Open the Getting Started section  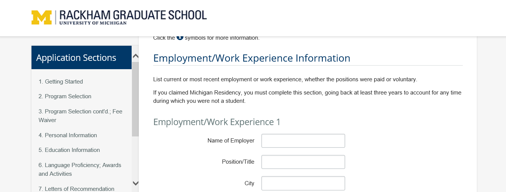pyautogui.click(x=61, y=82)
